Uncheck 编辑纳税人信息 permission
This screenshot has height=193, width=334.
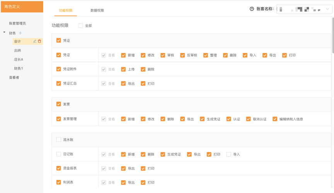(x=275, y=119)
